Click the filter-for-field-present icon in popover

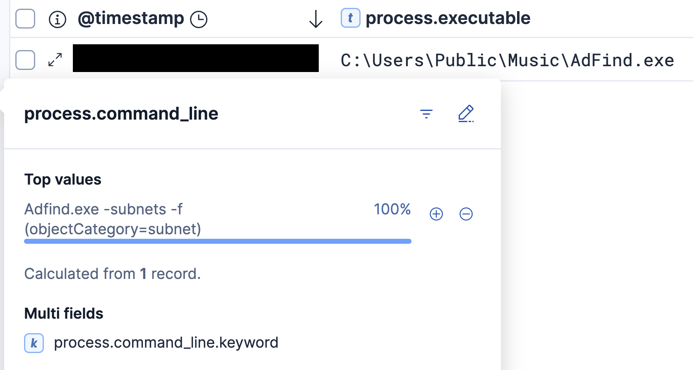tap(426, 114)
